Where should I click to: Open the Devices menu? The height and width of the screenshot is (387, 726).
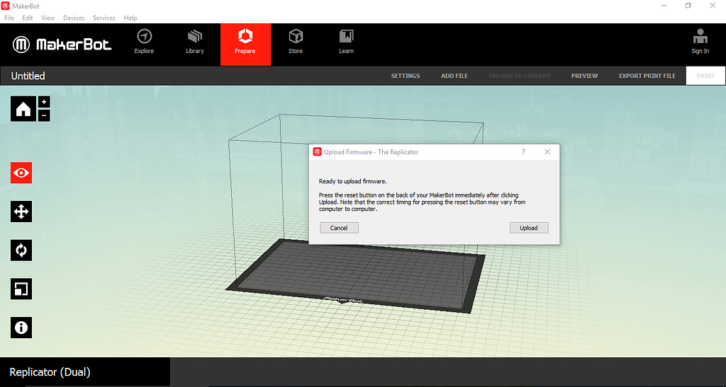tap(74, 18)
